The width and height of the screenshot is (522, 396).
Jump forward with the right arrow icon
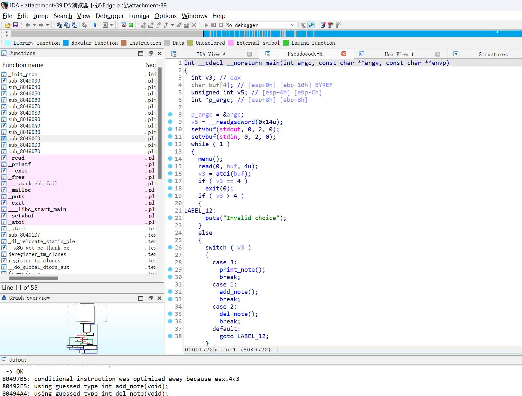click(41, 25)
